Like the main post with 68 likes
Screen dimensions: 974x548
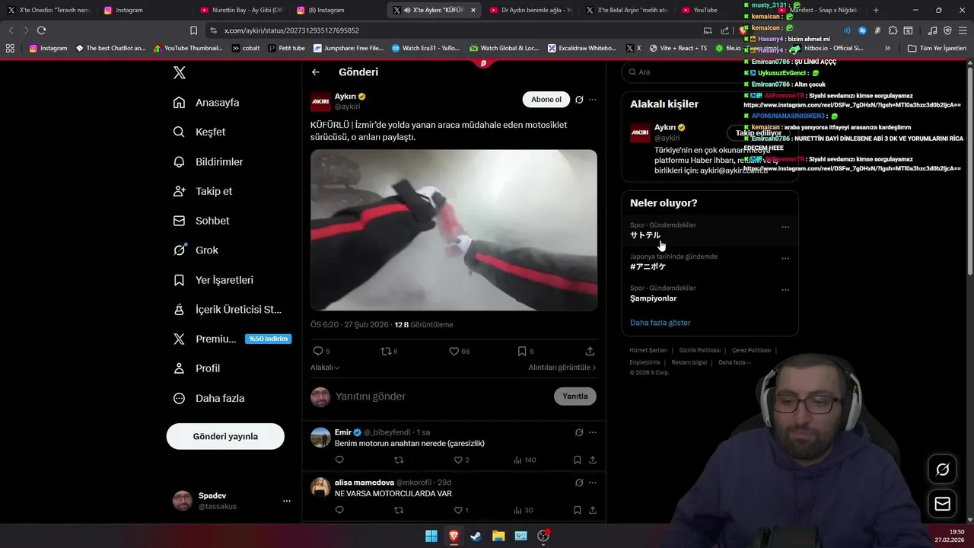(459, 351)
